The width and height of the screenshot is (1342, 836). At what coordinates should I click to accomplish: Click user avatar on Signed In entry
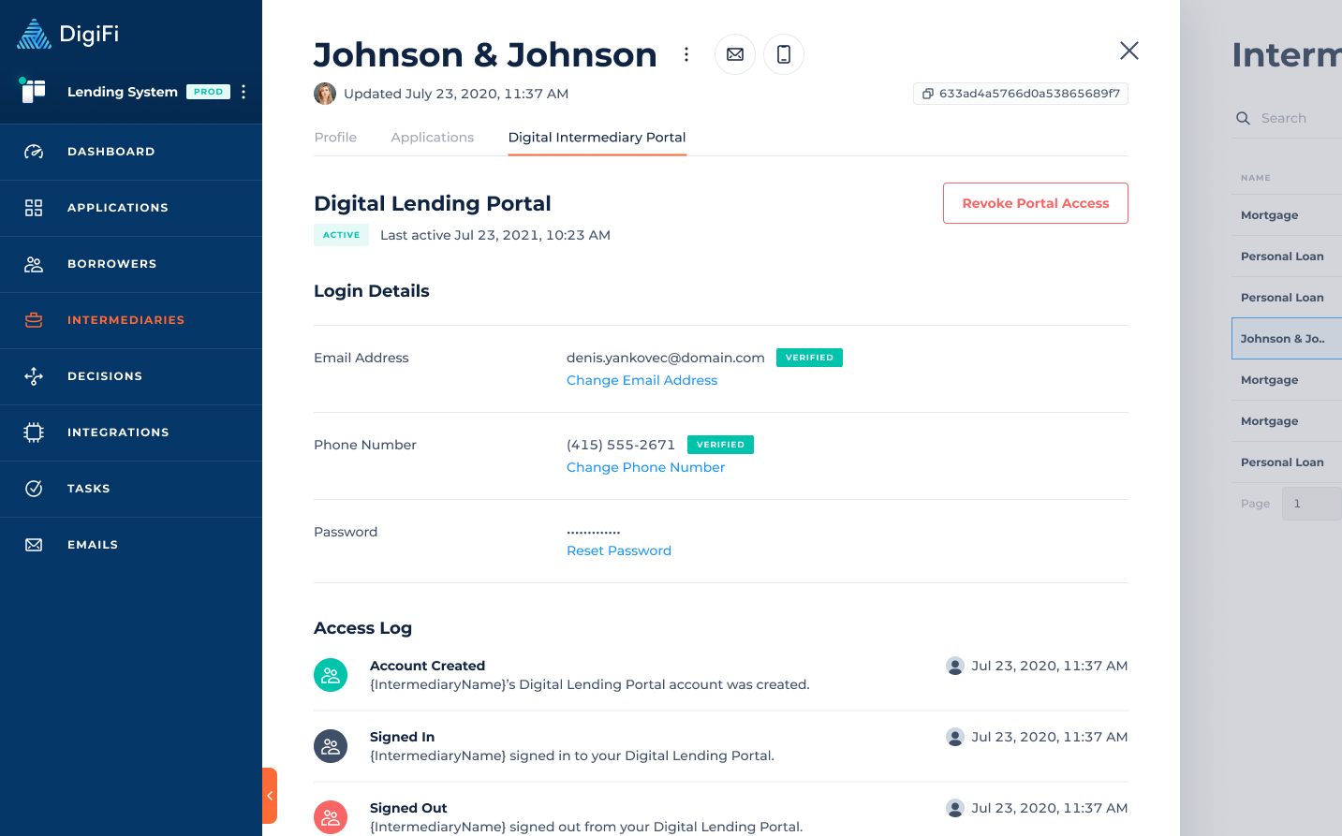(x=955, y=737)
